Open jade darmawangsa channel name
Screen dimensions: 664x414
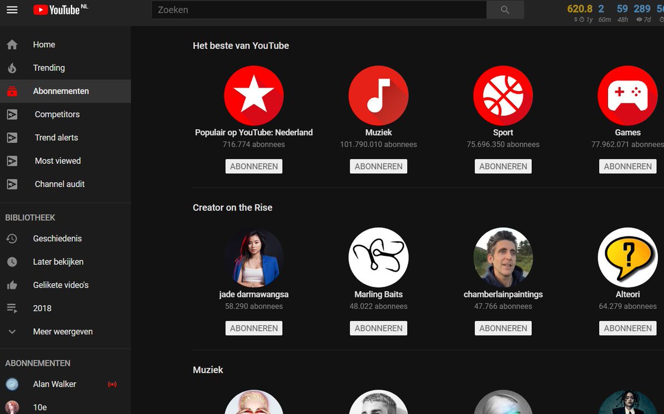pos(254,295)
